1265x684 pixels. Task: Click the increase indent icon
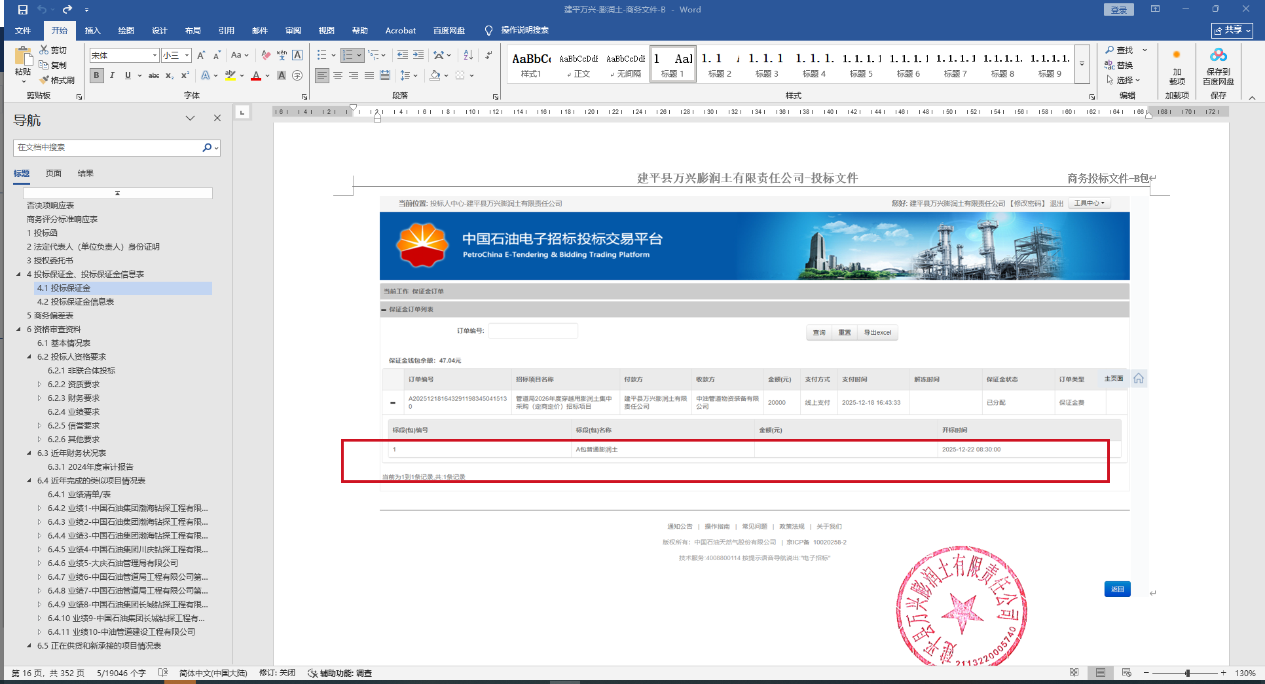click(418, 56)
